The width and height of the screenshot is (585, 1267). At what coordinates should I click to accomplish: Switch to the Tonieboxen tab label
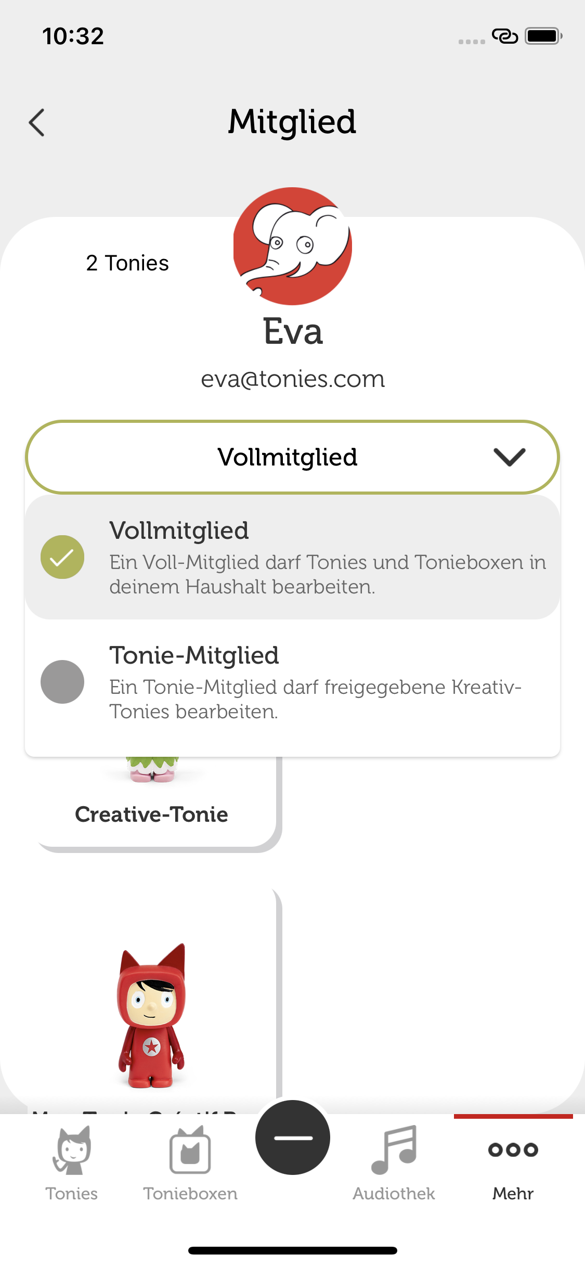coord(190,1193)
